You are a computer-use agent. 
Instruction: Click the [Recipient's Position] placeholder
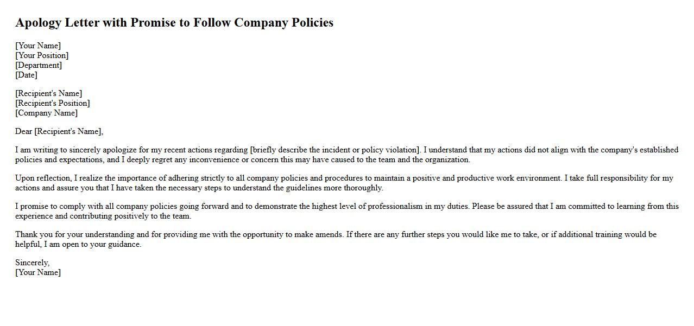[52, 103]
